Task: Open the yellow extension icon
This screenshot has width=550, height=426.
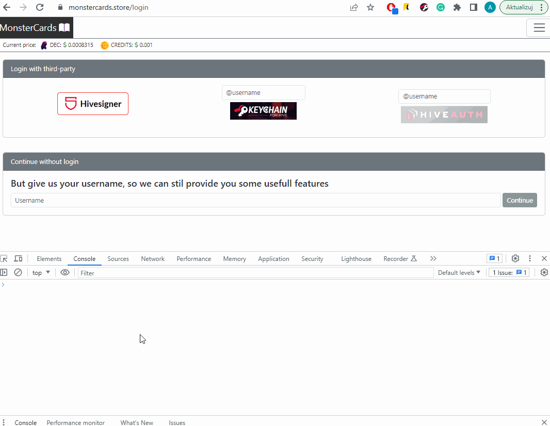Action: click(x=407, y=7)
